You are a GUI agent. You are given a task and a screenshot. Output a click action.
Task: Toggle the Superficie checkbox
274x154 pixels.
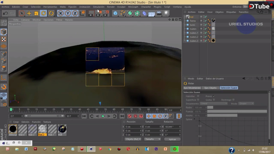pos(198,100)
